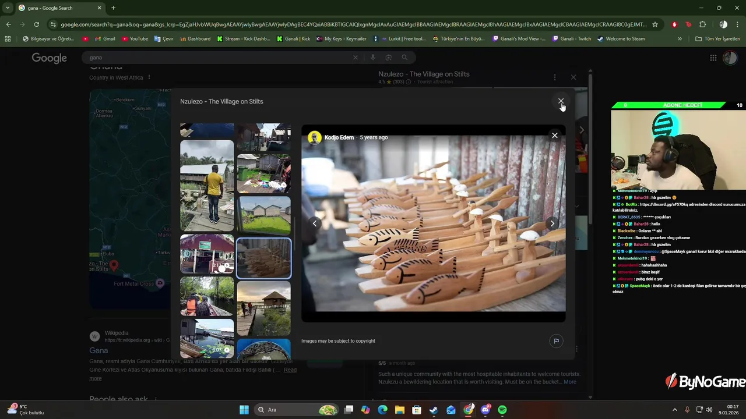Viewport: 746px width, 419px height.
Task: Select thumbnail of laundry on green yard
Action: [x=263, y=173]
